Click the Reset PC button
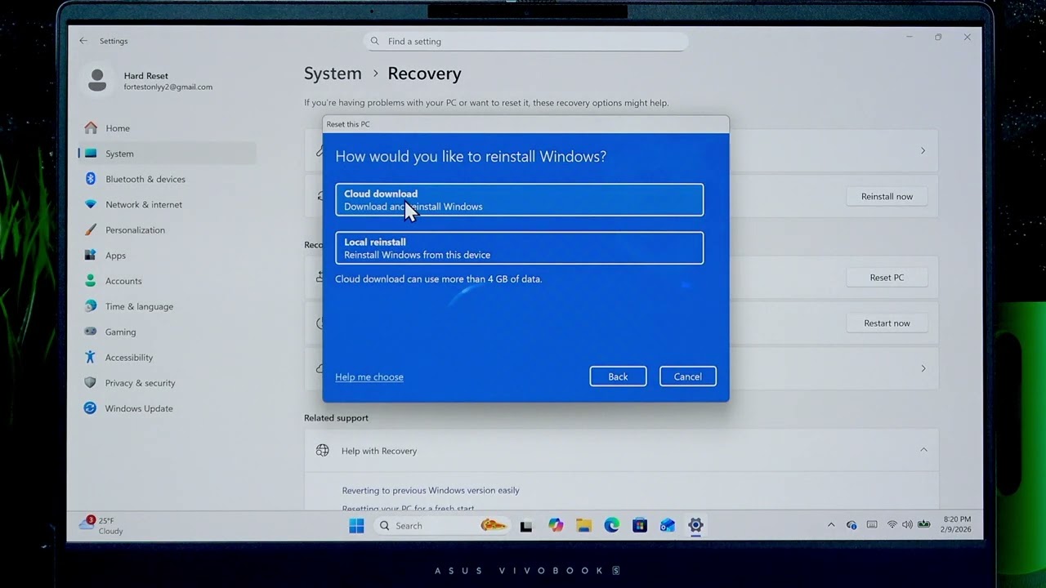Viewport: 1046px width, 588px height. coord(887,278)
